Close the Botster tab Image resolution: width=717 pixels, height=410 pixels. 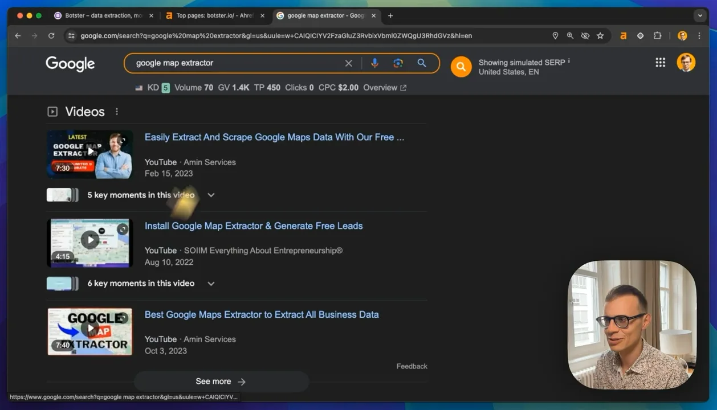pos(151,16)
